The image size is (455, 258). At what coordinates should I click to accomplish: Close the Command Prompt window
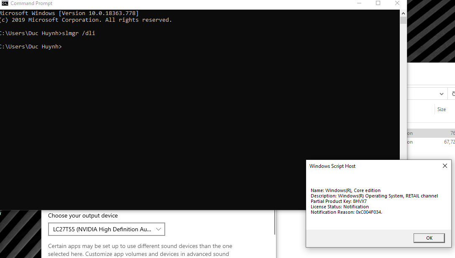[397, 3]
